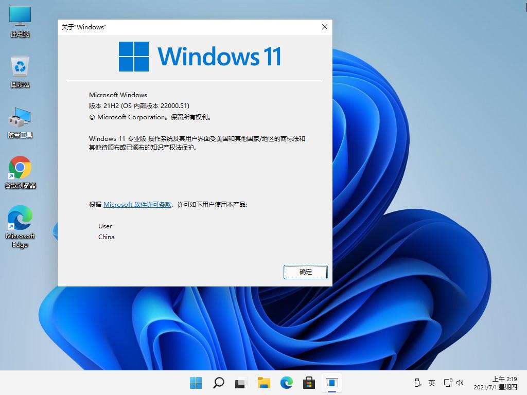Screen dimensions: 527x395
Task: Open Task View on the taskbar
Action: pyautogui.click(x=241, y=383)
